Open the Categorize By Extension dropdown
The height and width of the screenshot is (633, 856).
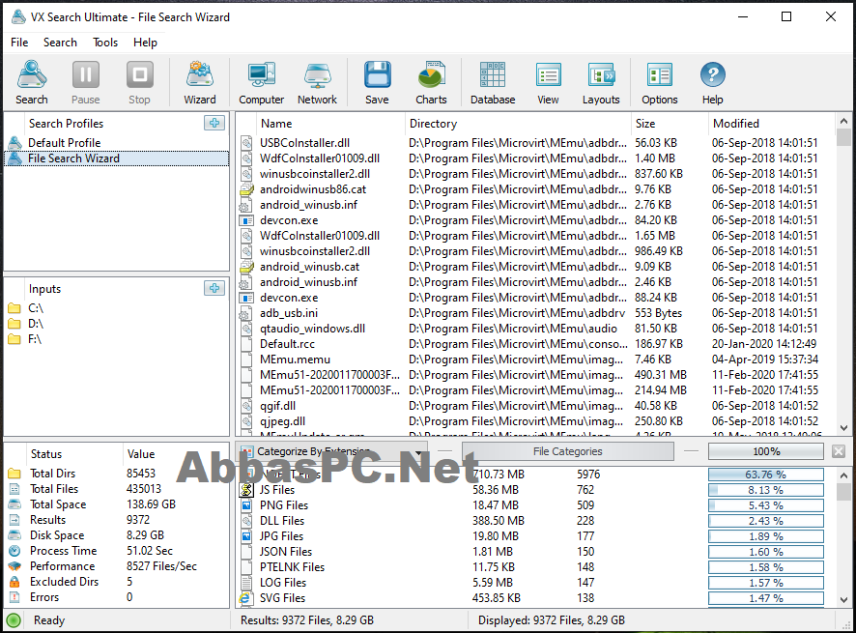[331, 451]
